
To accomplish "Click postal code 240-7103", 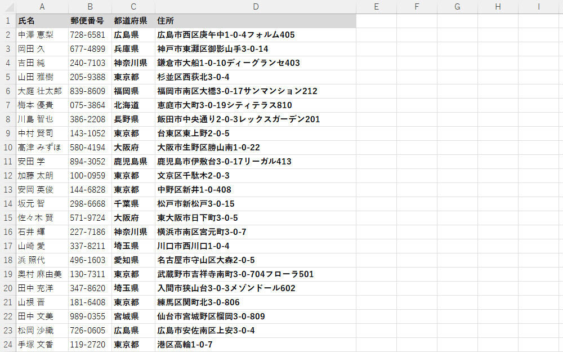I will tap(90, 63).
